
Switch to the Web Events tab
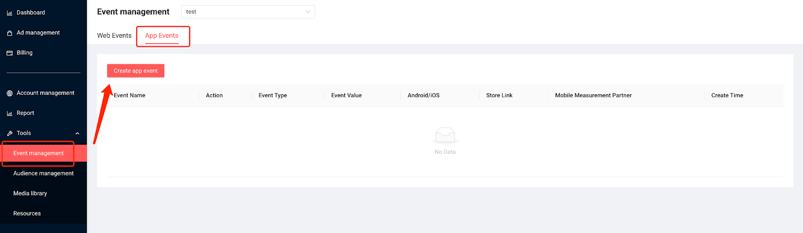pos(114,36)
